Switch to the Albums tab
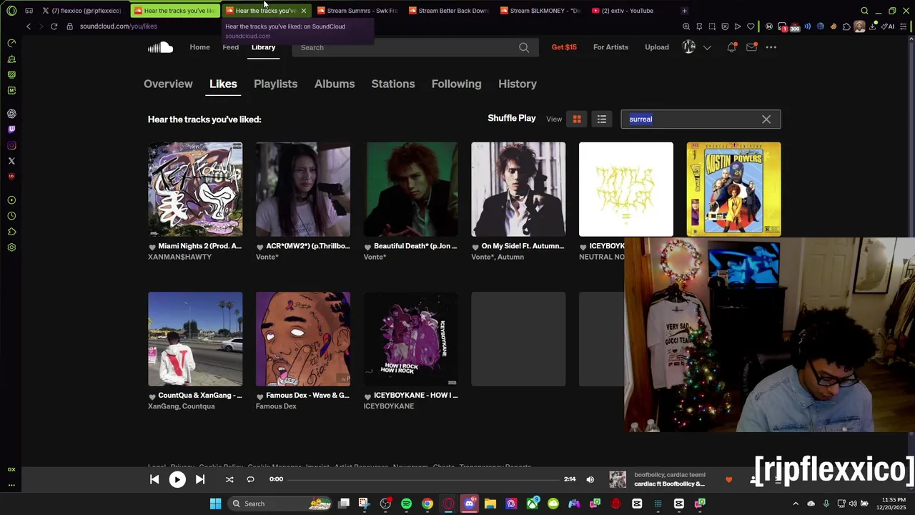This screenshot has width=915, height=515. [335, 84]
